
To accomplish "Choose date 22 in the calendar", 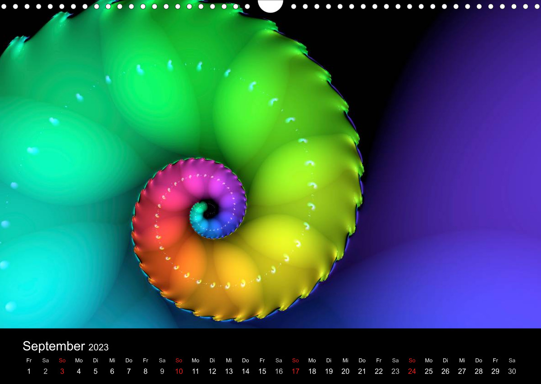I will point(379,371).
